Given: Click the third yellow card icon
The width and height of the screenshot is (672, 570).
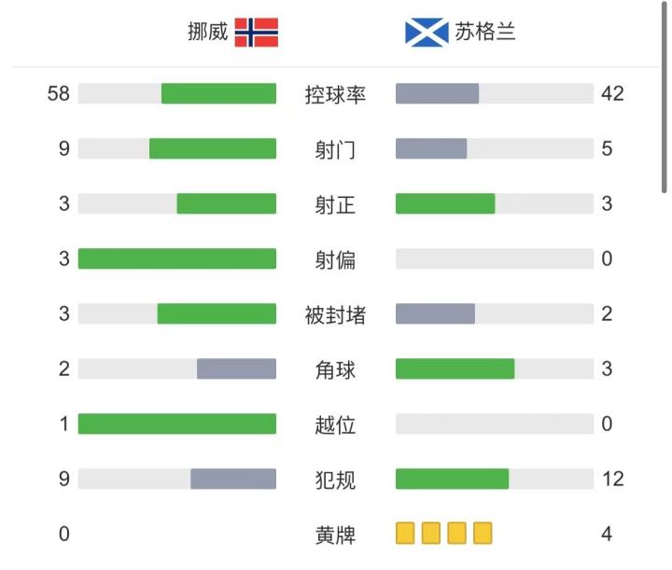Looking at the screenshot, I should [x=456, y=534].
